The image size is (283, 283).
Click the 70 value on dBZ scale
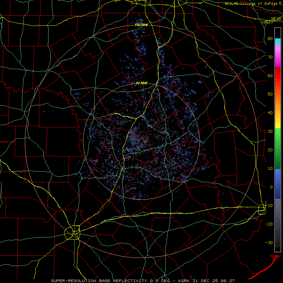tap(270, 57)
